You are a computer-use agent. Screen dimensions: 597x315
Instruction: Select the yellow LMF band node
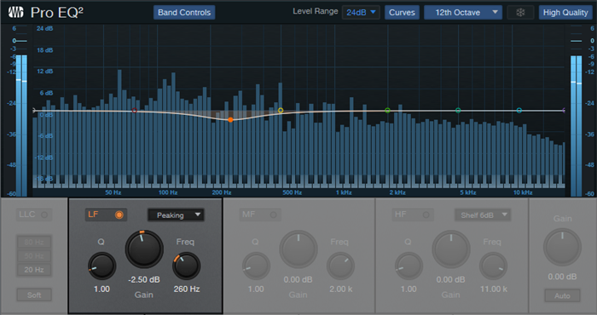click(281, 111)
